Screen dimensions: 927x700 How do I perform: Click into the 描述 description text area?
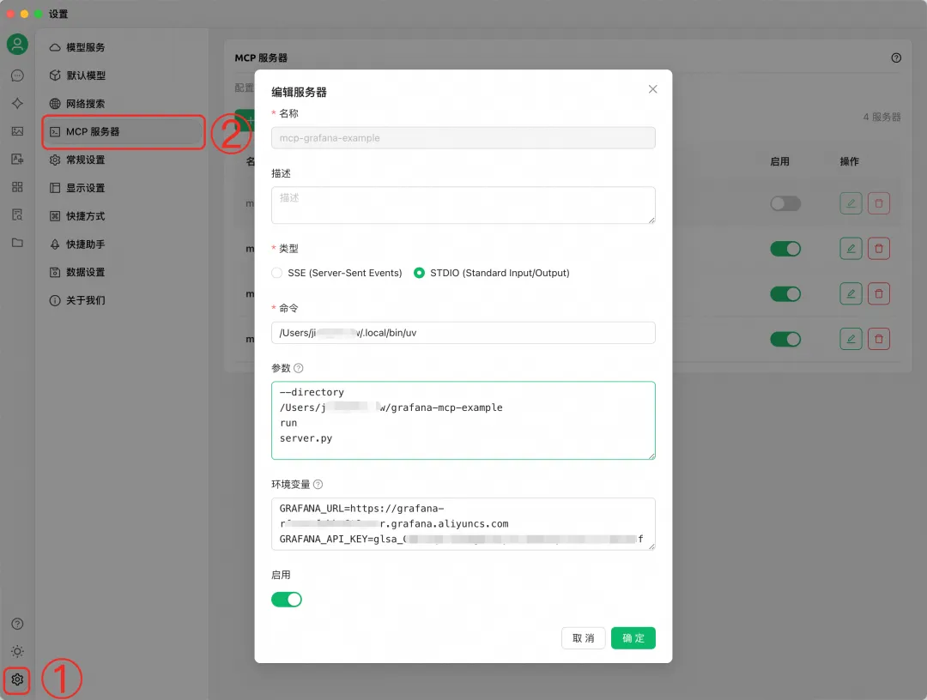coord(463,205)
